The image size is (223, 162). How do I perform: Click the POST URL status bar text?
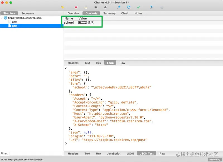pyautogui.click(x=22, y=159)
